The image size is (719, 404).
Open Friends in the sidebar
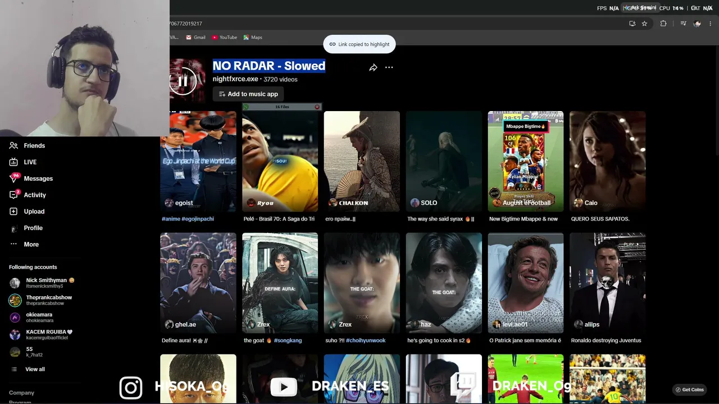[x=34, y=145]
